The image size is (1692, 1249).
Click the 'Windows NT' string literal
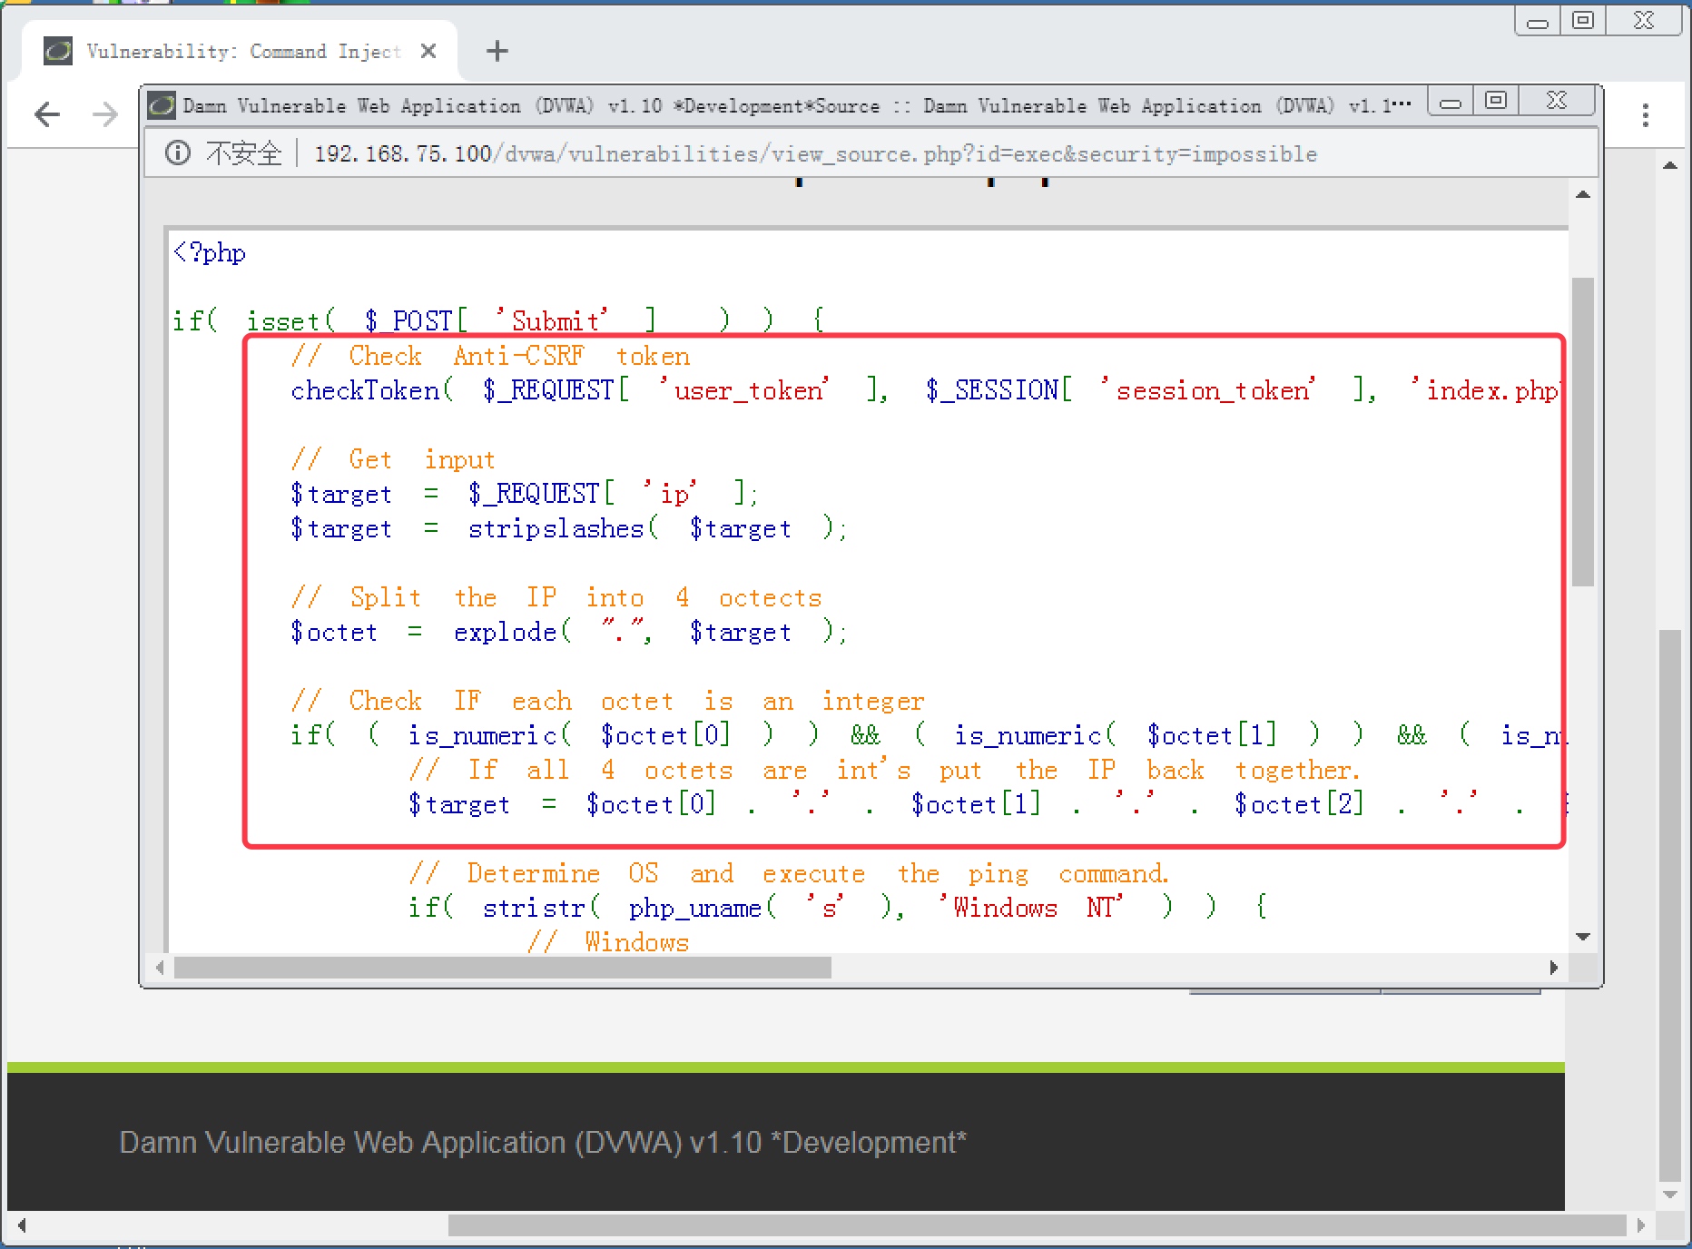coord(1031,908)
